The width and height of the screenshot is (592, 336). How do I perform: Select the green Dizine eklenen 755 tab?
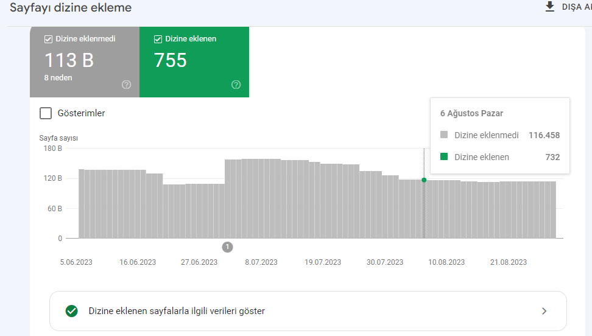coord(194,62)
